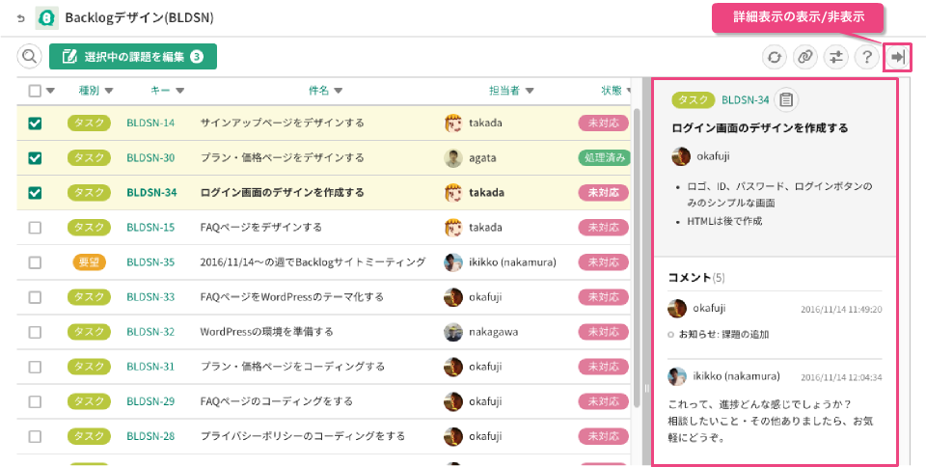The image size is (926, 467).
Task: Click takada avatar in BLDSN-15 row
Action: 453,228
